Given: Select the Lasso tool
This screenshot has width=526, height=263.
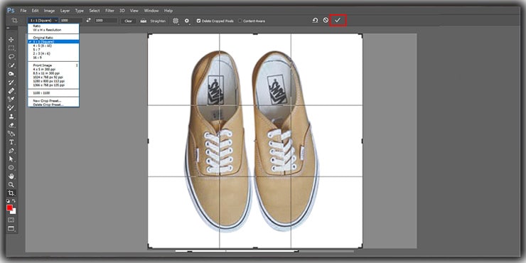Looking at the screenshot, I should pyautogui.click(x=11, y=57).
